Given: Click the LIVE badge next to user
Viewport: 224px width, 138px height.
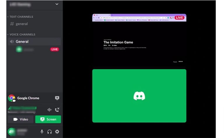Looking at the screenshot, I should click(x=55, y=49).
